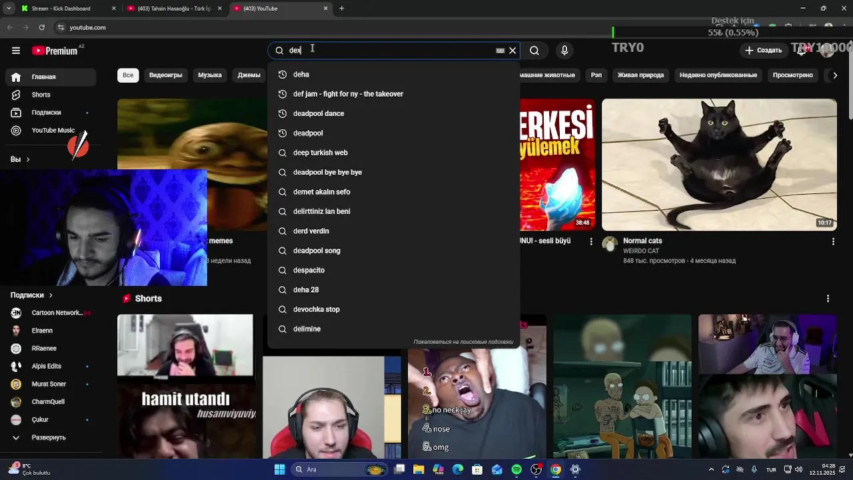
Task: Open the Windows Start menu
Action: (279, 469)
